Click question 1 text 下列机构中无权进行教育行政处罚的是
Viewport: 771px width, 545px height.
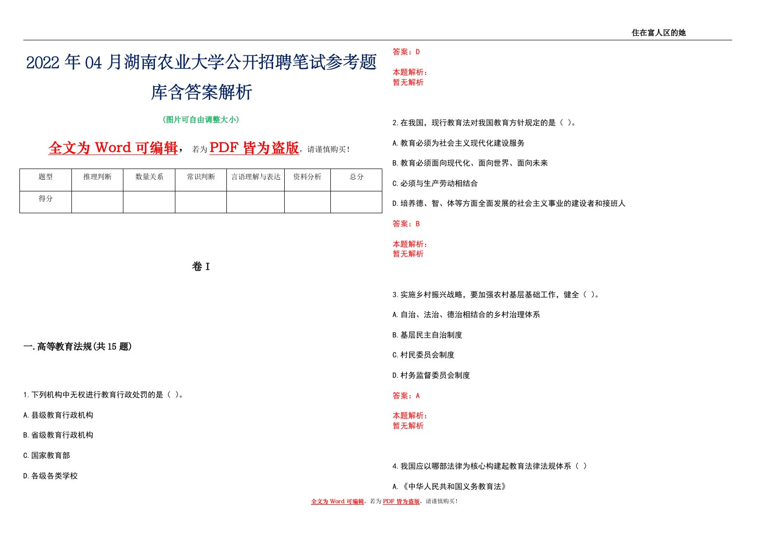[x=97, y=395]
